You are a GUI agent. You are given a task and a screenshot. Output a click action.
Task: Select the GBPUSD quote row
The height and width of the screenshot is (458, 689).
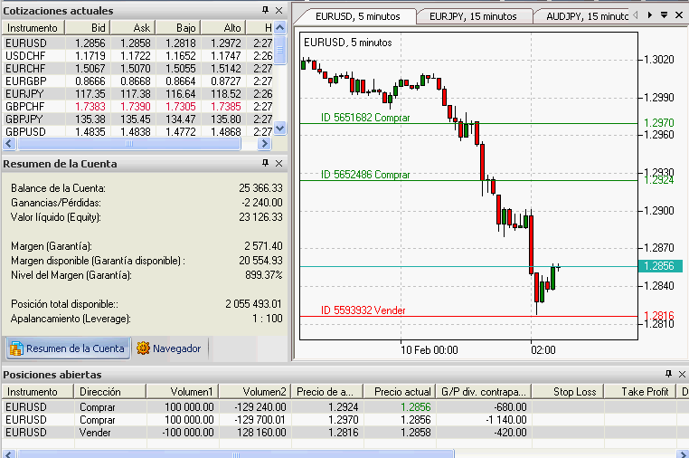[138, 131]
